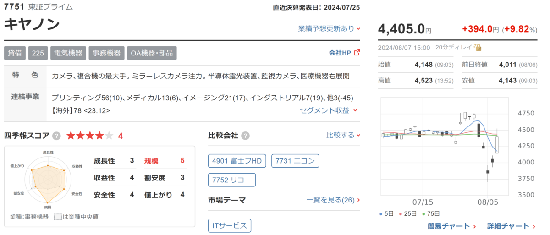Select the 事務機器 tag
This screenshot has width=550, height=235.
click(106, 53)
